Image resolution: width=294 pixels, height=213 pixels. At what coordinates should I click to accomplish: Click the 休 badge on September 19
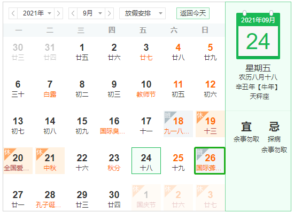click(200, 115)
